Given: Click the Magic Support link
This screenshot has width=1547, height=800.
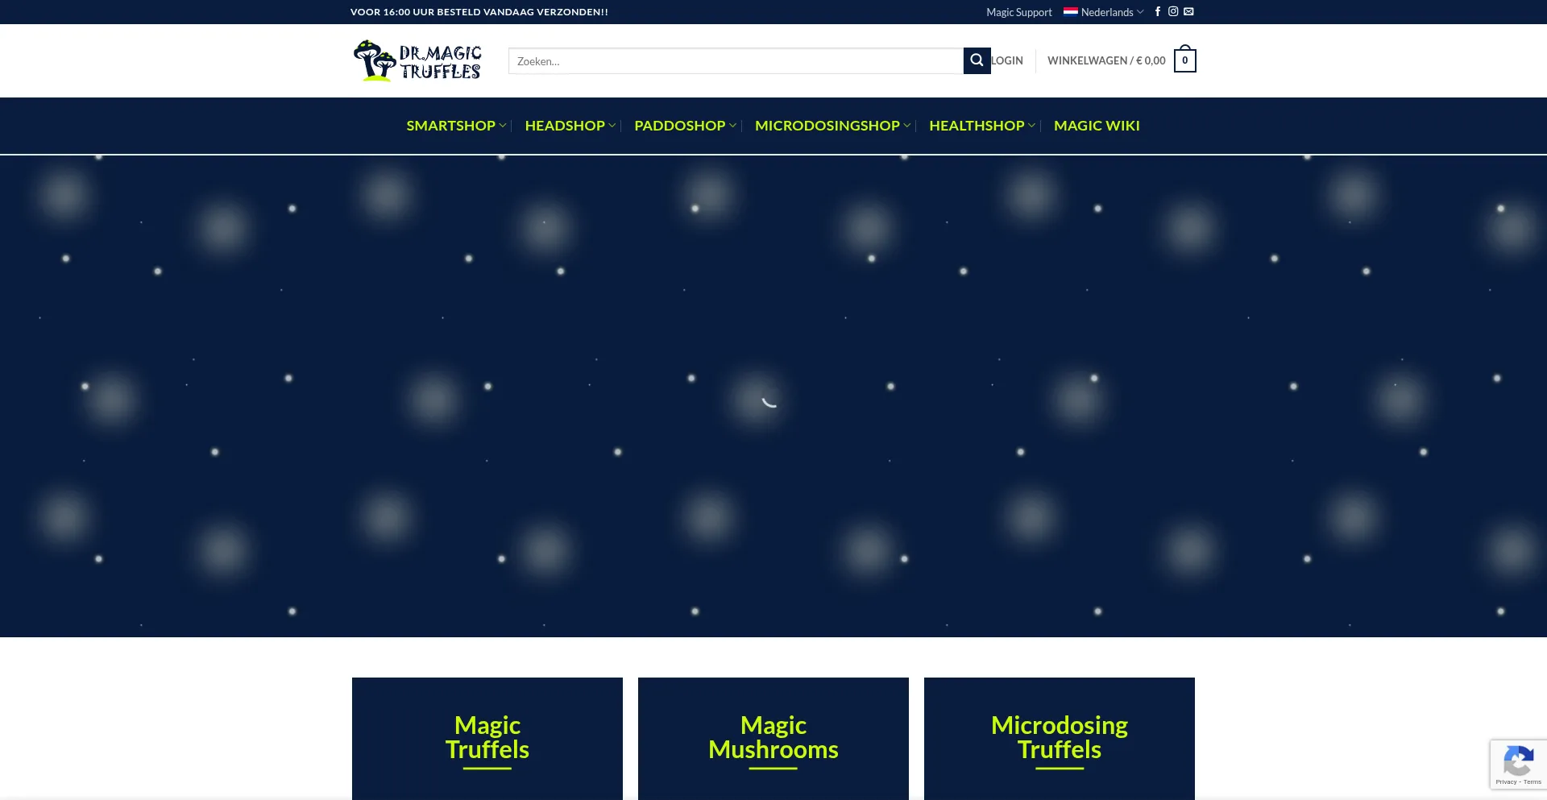Looking at the screenshot, I should click(x=1018, y=12).
